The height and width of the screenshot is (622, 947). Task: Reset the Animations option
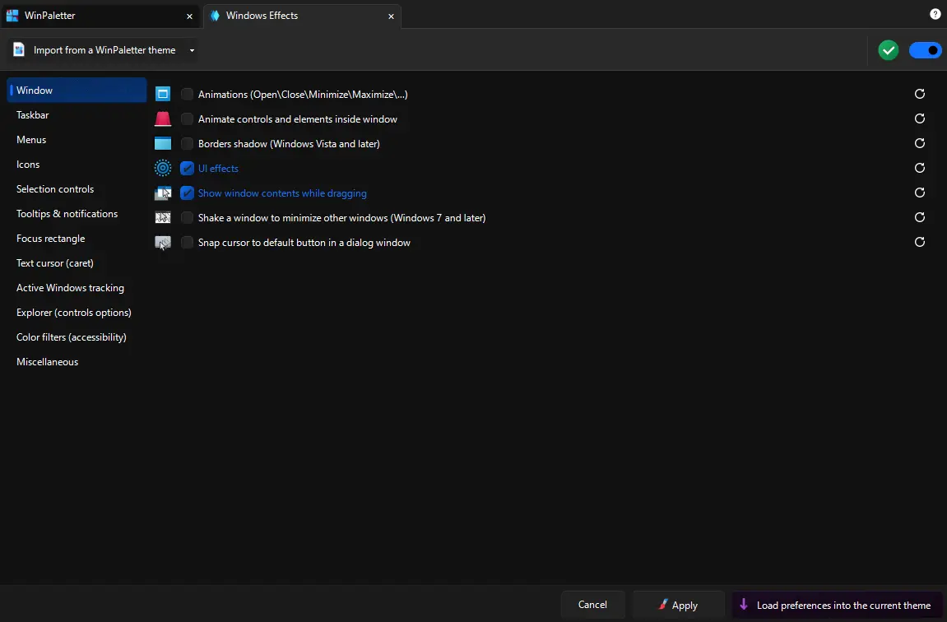[x=919, y=94]
